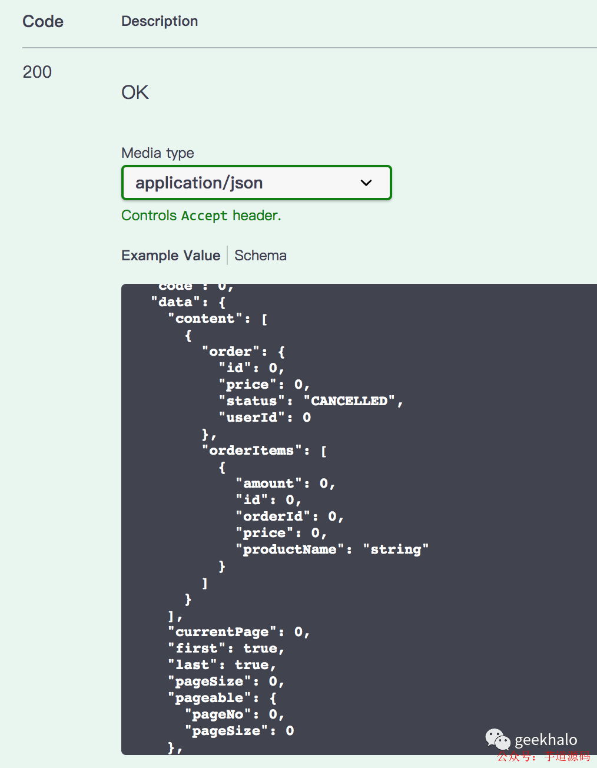Click the "last": true line
Image resolution: width=597 pixels, height=768 pixels.
[222, 665]
